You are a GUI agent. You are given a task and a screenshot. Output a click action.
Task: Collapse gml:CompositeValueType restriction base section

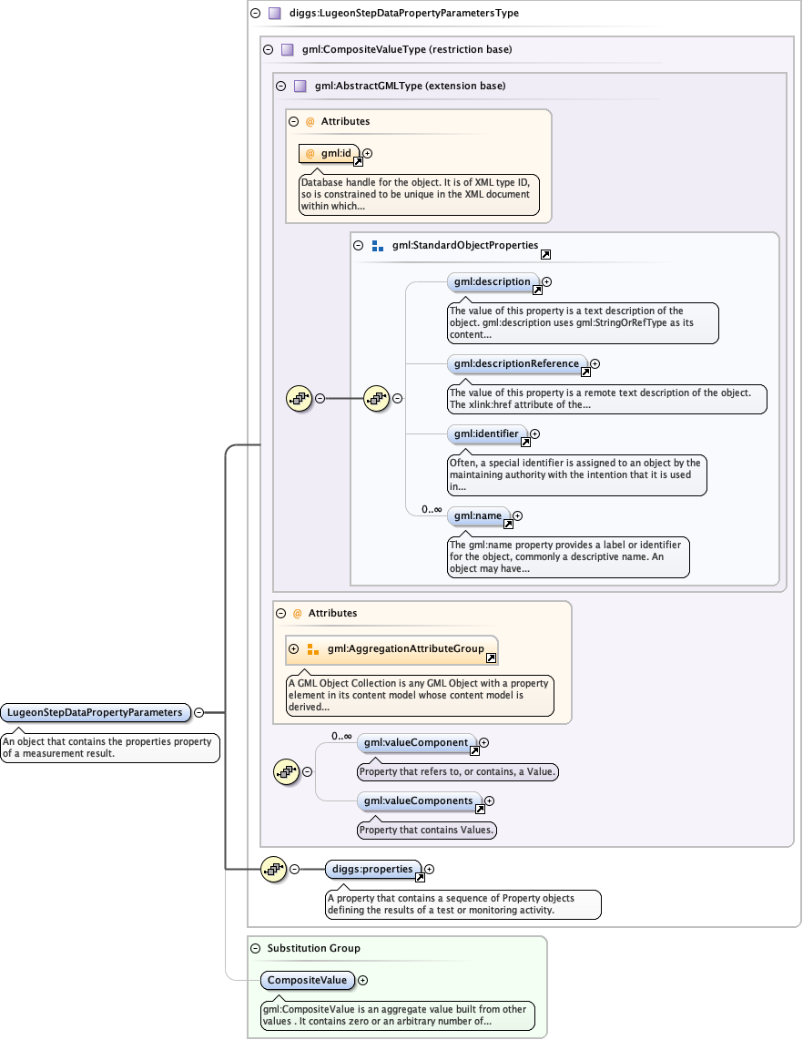pos(268,50)
